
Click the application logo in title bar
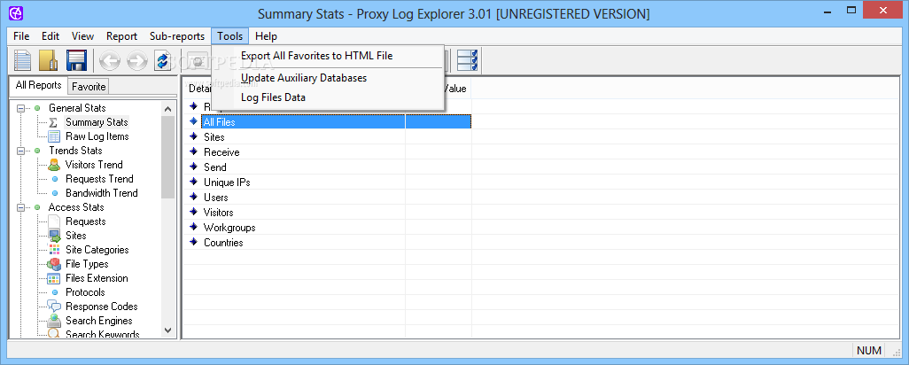pos(17,12)
